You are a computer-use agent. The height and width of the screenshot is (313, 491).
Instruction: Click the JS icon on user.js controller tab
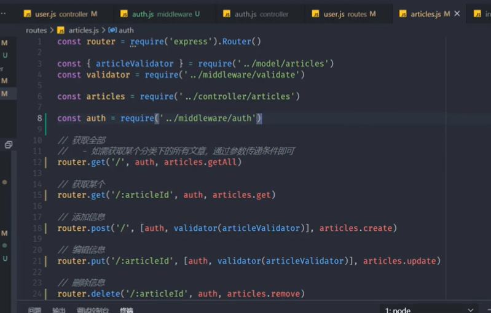point(27,14)
